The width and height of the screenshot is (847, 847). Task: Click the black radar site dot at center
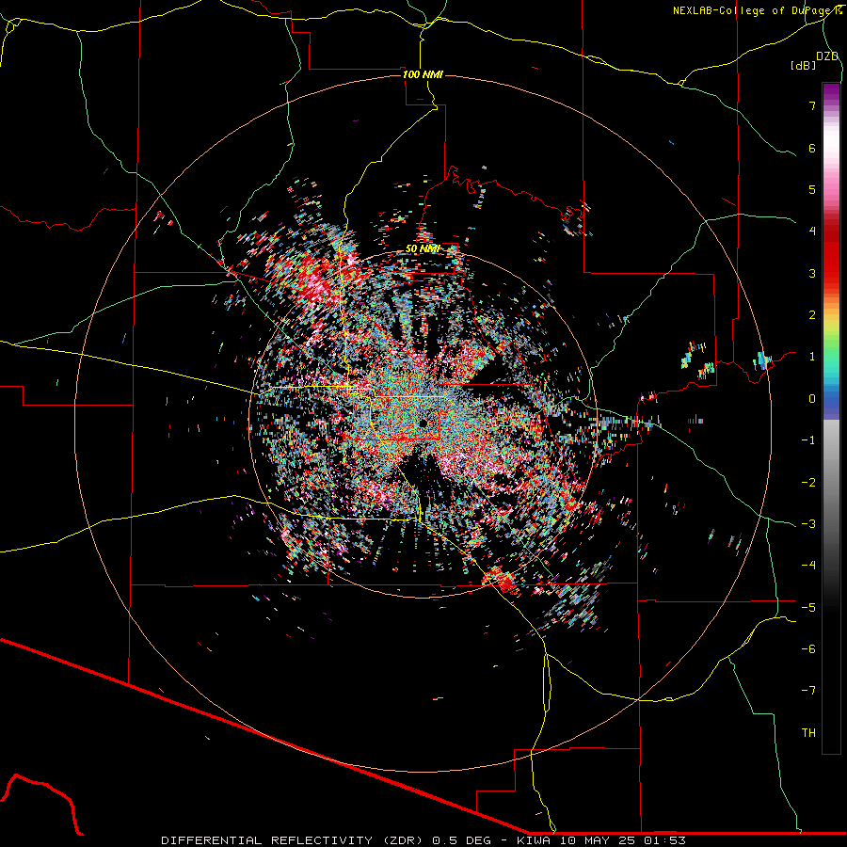[x=423, y=423]
